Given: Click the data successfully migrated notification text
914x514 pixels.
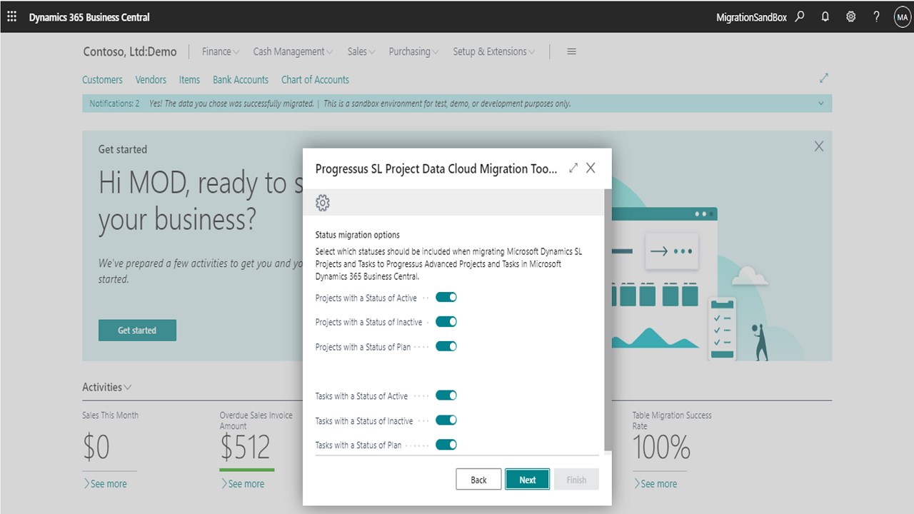Looking at the screenshot, I should [x=231, y=104].
